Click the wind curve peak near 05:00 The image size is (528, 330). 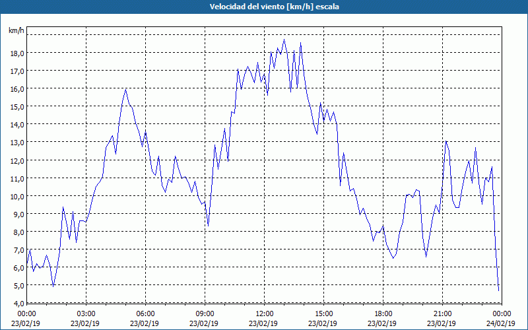[x=125, y=89]
